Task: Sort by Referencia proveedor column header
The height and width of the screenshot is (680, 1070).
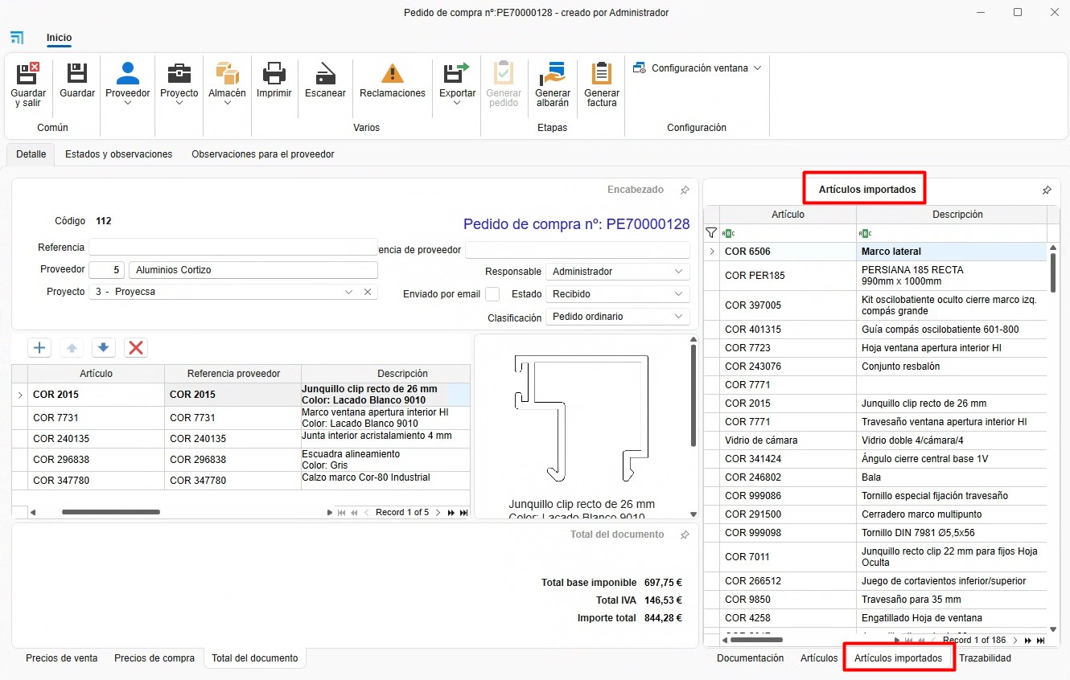Action: (x=233, y=374)
